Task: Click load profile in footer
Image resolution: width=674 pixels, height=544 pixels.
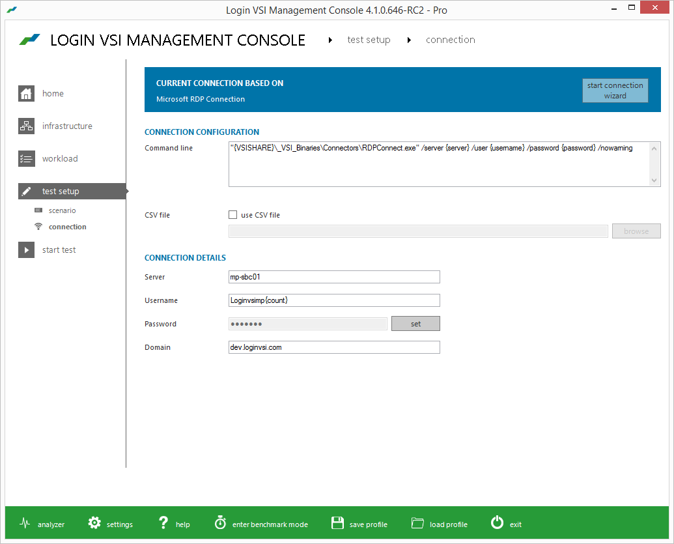Action: (x=448, y=524)
